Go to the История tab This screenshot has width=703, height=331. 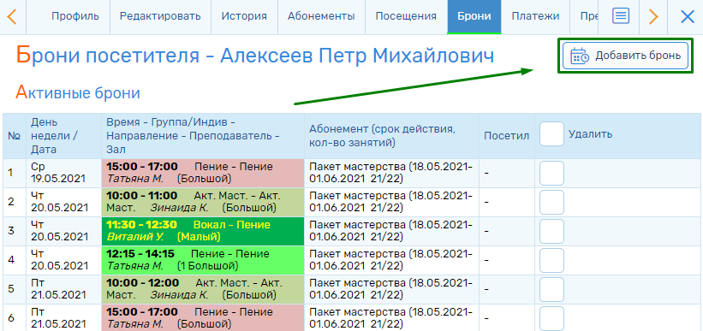pyautogui.click(x=244, y=17)
